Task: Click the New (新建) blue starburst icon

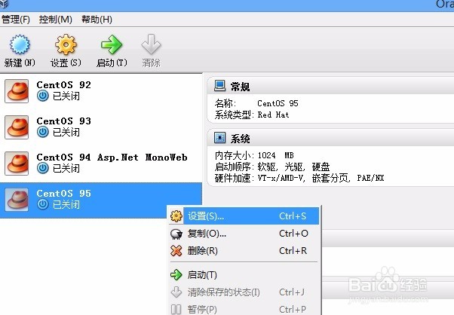Action: [x=20, y=44]
